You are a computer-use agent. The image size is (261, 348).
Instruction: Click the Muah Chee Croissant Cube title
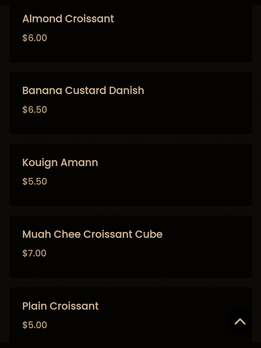tap(92, 234)
